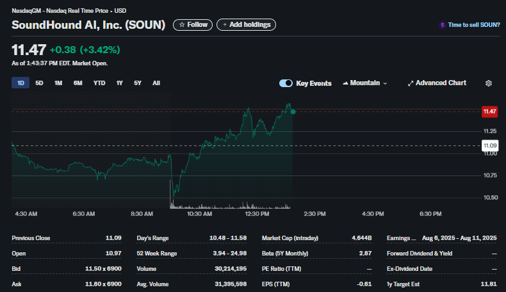The width and height of the screenshot is (506, 292).
Task: Click the truncated Earnings label
Action: coord(402,238)
